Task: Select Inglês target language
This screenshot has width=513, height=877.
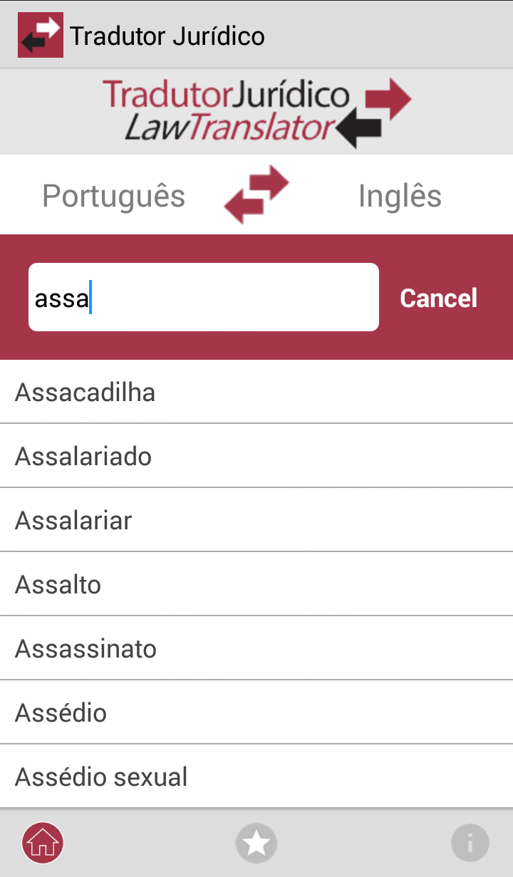Action: pyautogui.click(x=400, y=196)
